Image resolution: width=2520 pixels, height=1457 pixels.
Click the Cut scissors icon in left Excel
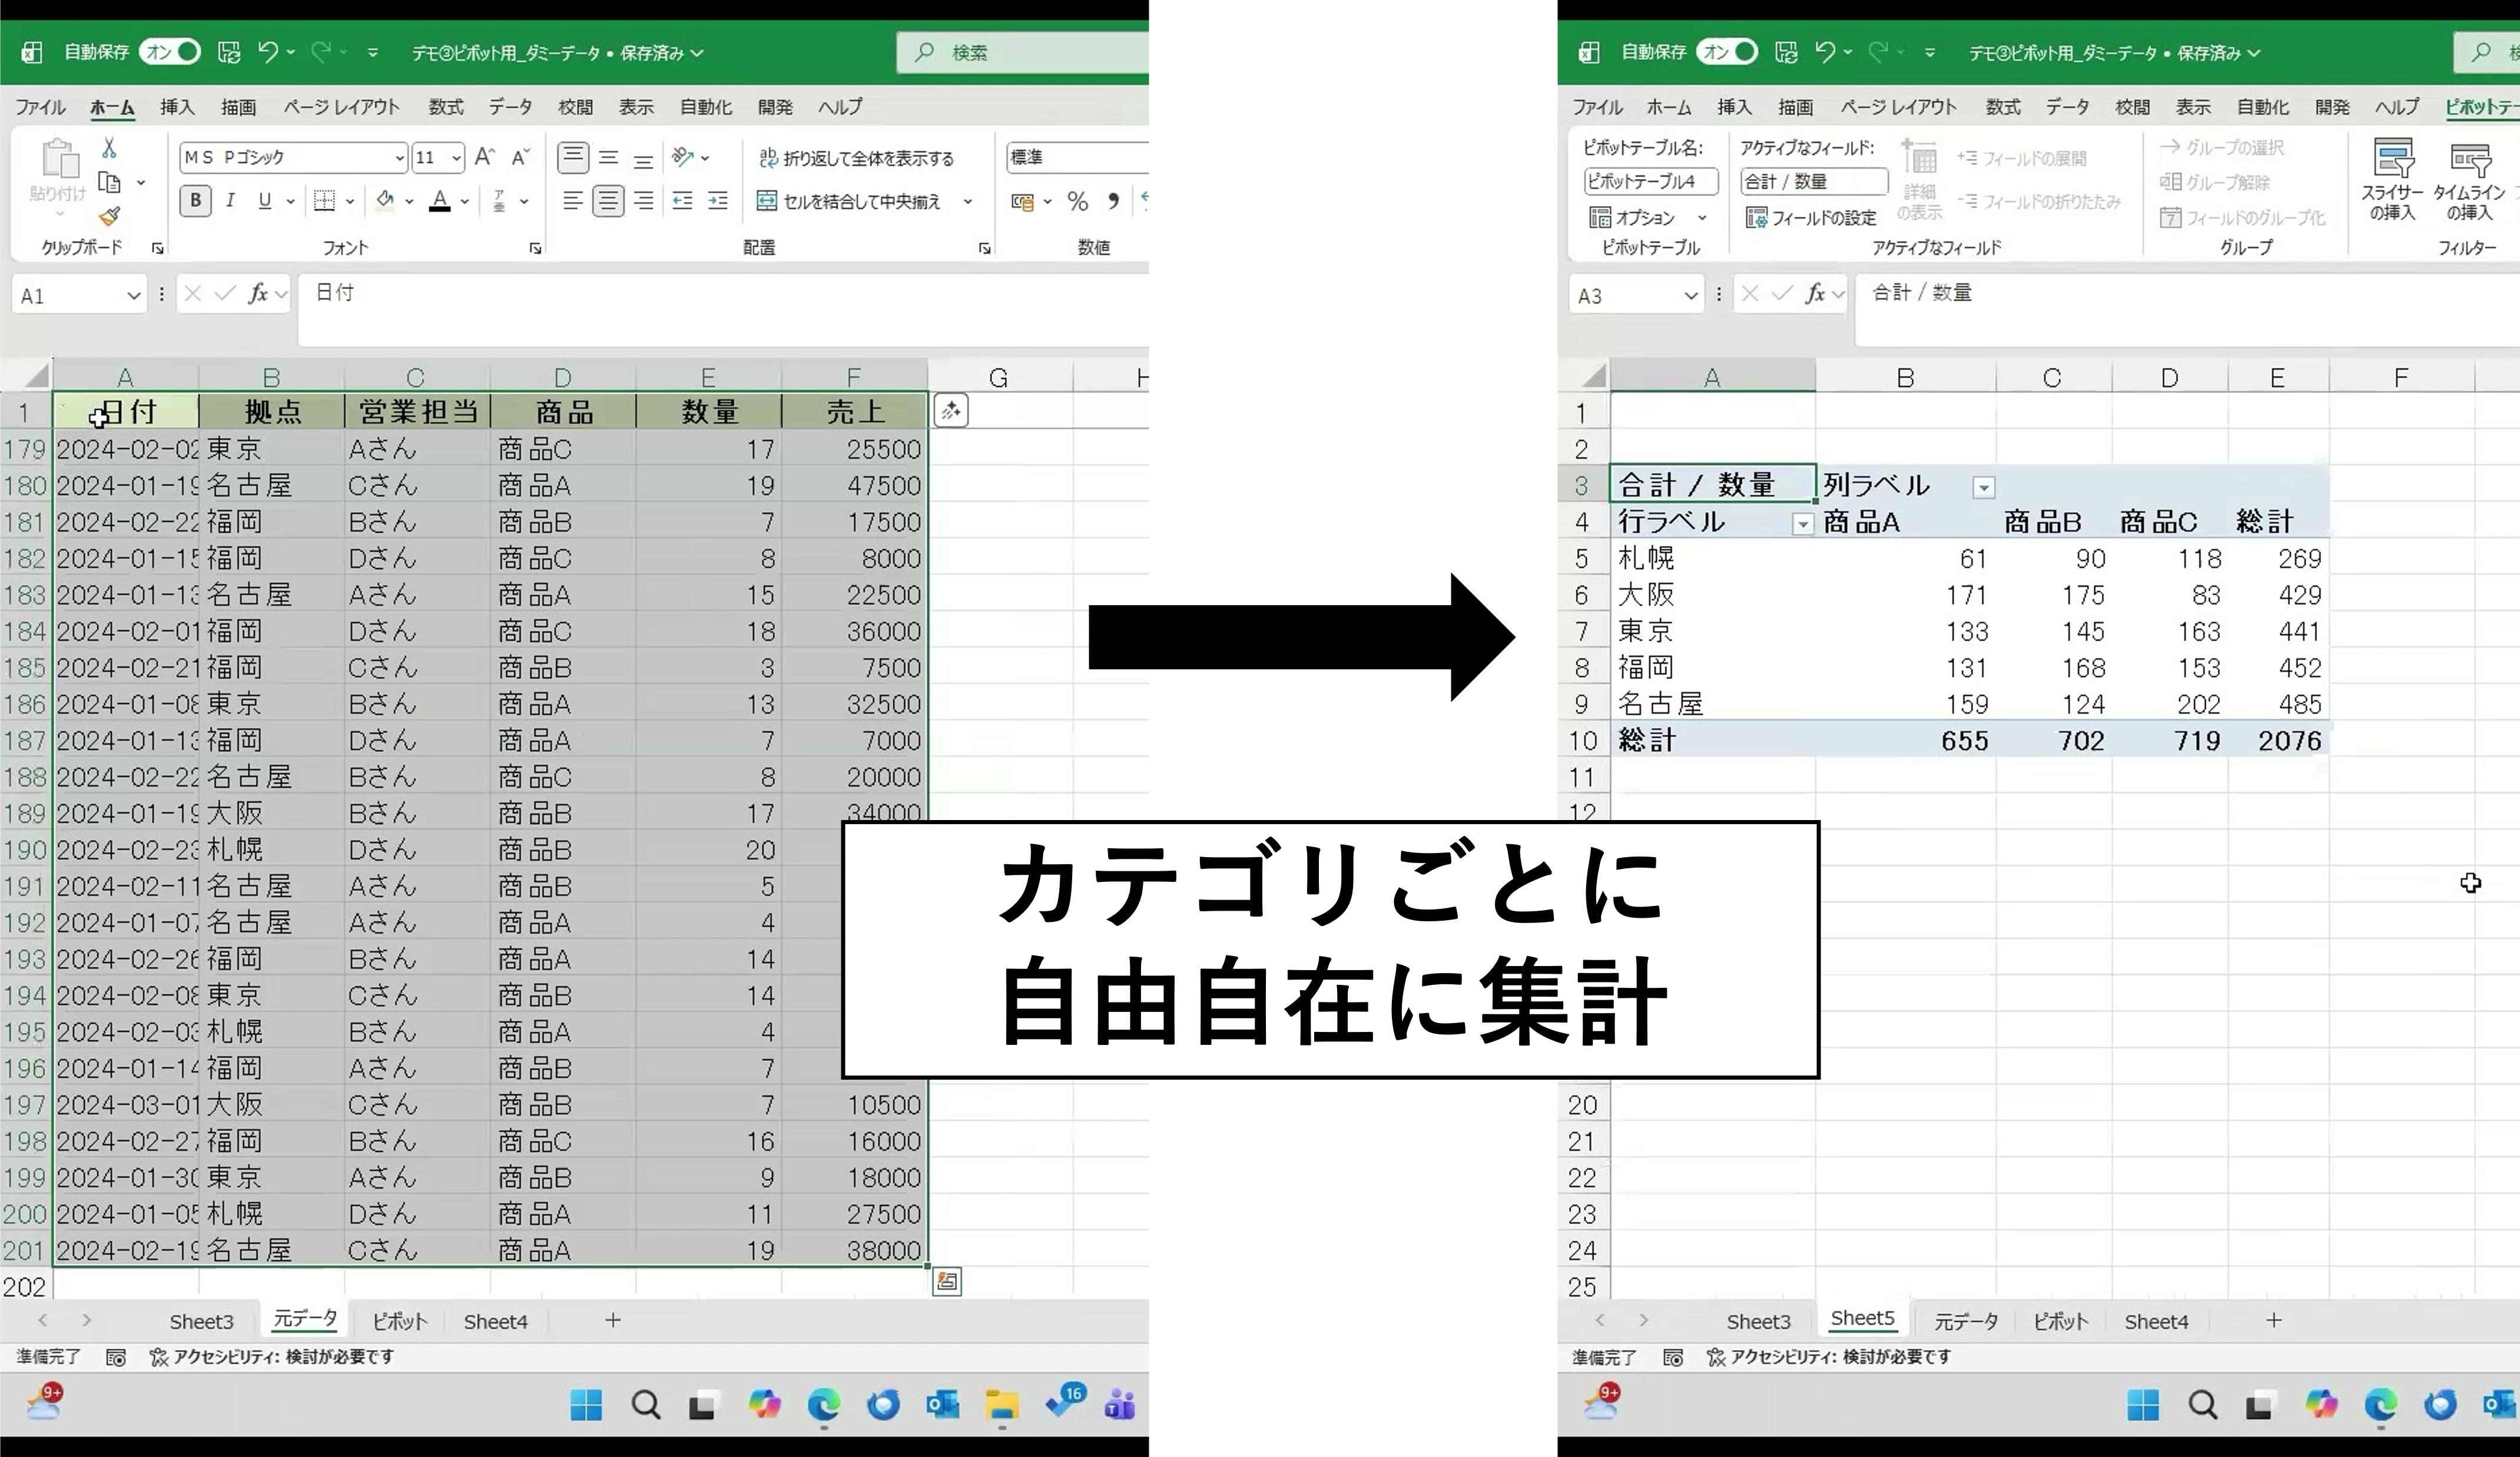109,148
